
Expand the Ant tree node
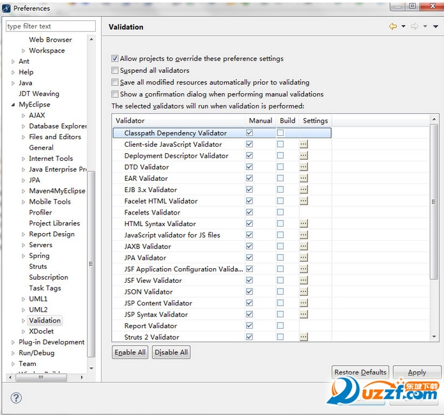[x=13, y=61]
